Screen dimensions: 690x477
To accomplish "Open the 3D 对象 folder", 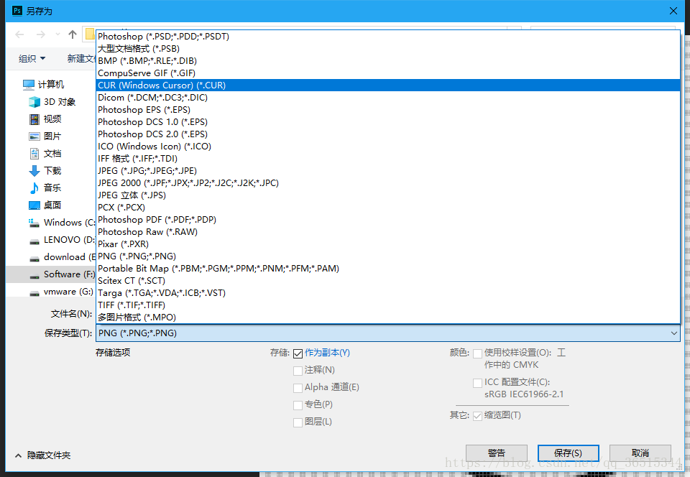I will point(52,102).
